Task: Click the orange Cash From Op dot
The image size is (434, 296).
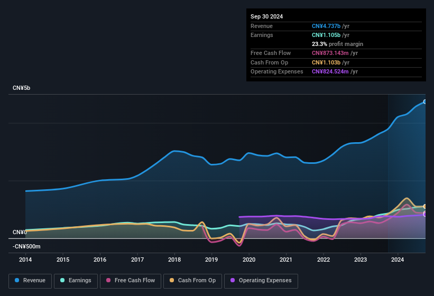Action: click(x=172, y=280)
